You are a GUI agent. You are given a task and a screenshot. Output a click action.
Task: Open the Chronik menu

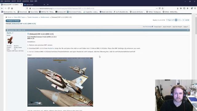(x=19, y=1)
